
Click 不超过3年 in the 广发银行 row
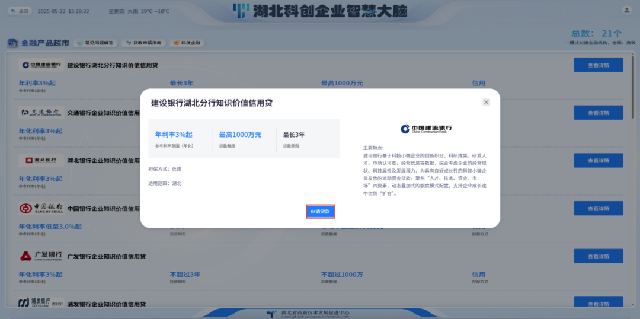point(185,274)
